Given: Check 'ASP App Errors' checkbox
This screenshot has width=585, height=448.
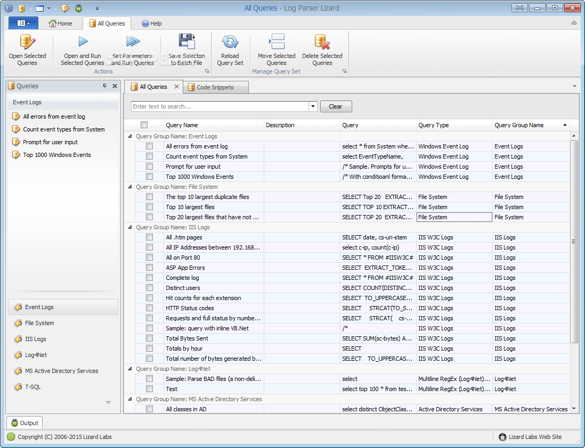Looking at the screenshot, I should pos(150,268).
